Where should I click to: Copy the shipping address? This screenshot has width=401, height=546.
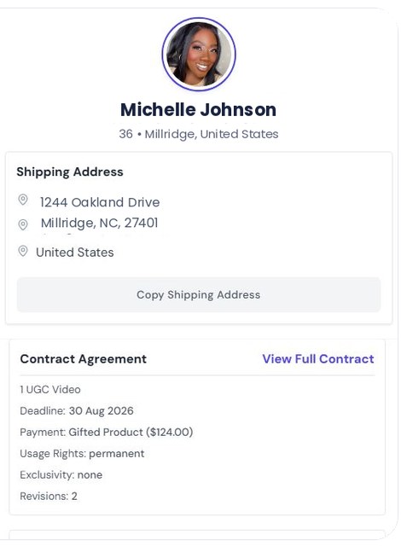click(199, 294)
